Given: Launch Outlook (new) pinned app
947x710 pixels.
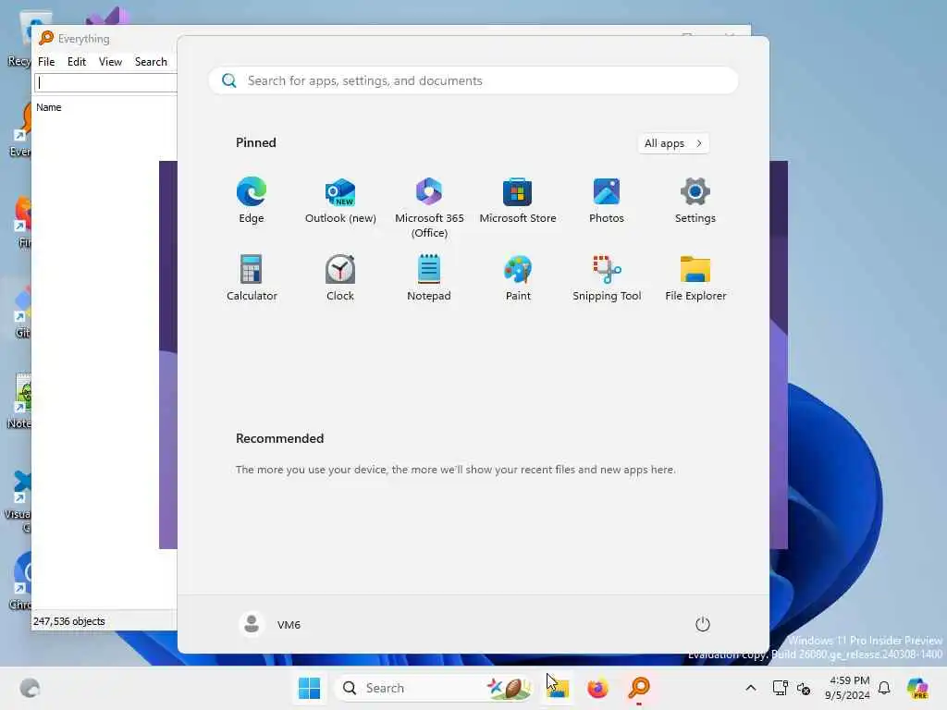Looking at the screenshot, I should (340, 201).
